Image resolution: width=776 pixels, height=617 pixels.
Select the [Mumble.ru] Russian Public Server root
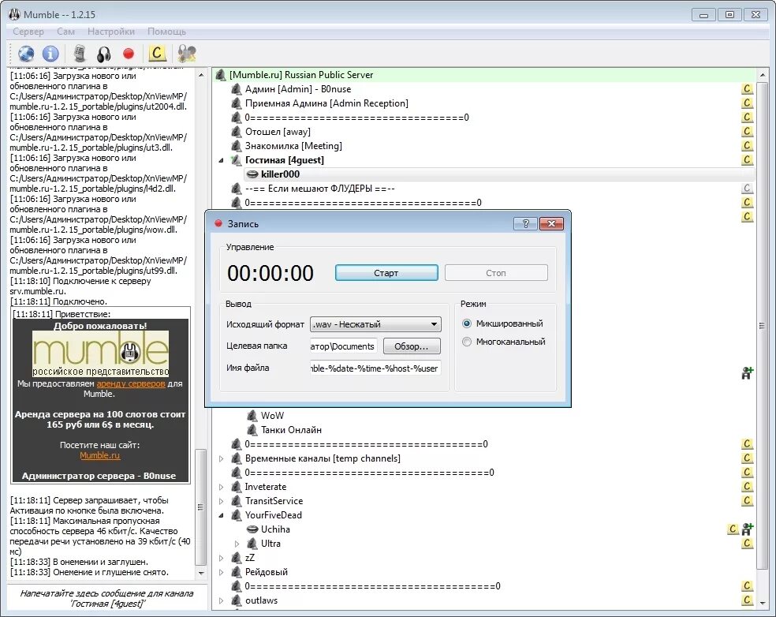tap(301, 75)
